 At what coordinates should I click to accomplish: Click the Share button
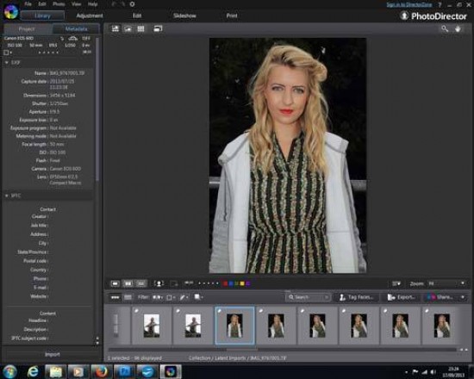(440, 297)
